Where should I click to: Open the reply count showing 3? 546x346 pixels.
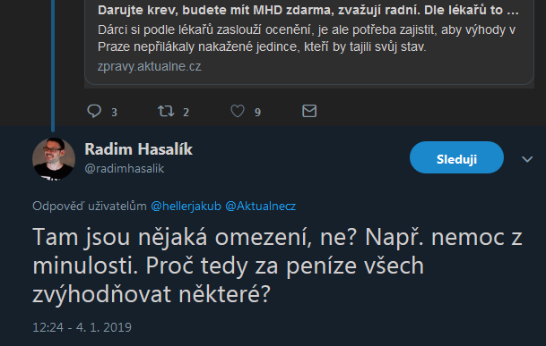pyautogui.click(x=114, y=113)
